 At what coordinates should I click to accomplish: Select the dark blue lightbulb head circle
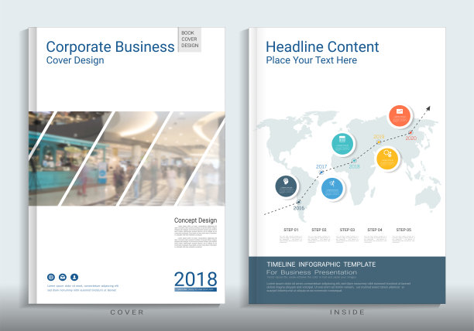coord(287,186)
